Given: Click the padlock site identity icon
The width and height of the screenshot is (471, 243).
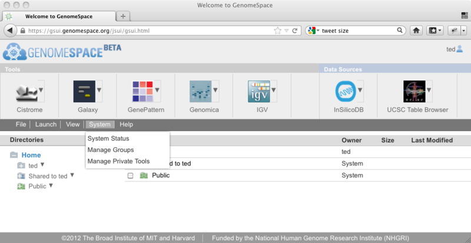Looking at the screenshot, I should click(x=23, y=31).
